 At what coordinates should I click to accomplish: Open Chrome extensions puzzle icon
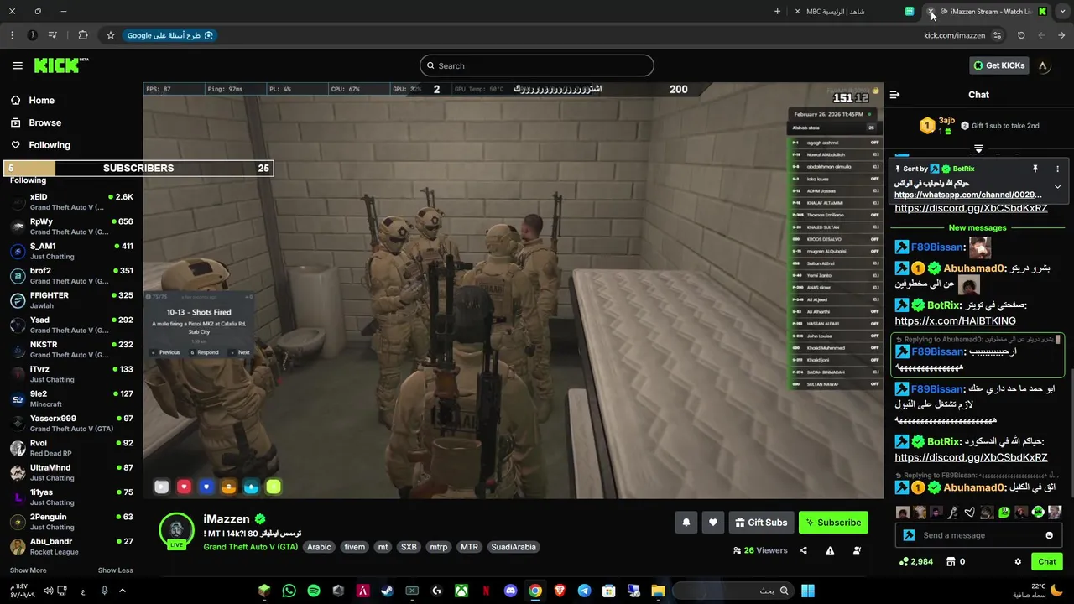coord(82,35)
